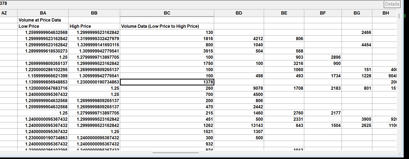Select column header BD
409x159 pixels.
[239, 13]
